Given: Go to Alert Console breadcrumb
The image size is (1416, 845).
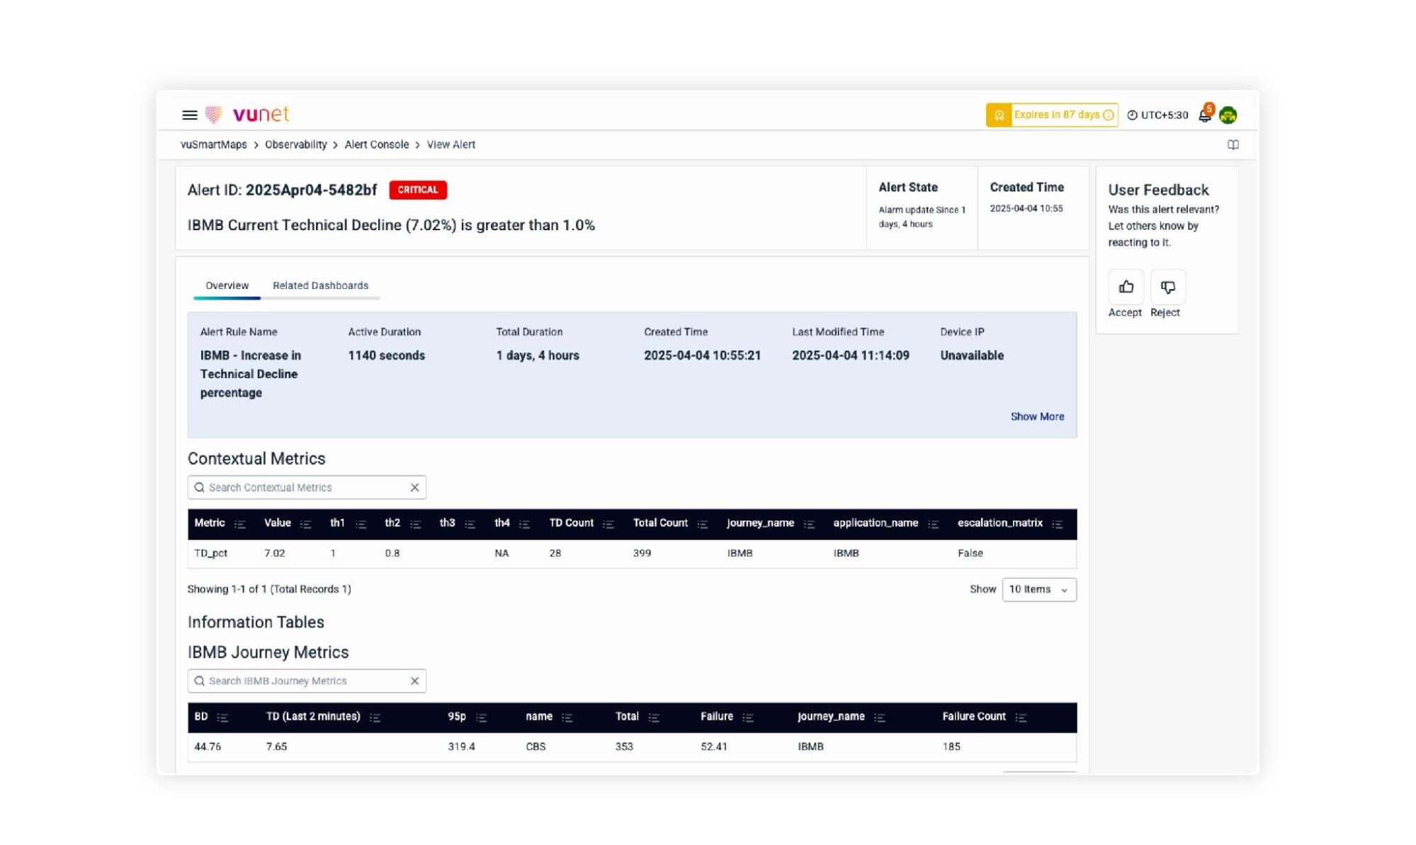Looking at the screenshot, I should [x=376, y=144].
